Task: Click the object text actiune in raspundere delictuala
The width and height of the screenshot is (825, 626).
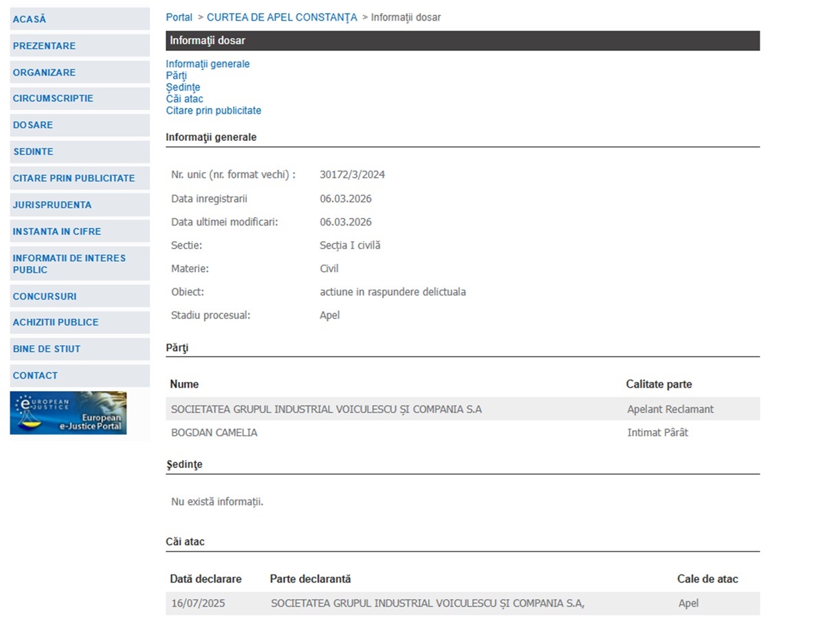Action: (x=393, y=292)
